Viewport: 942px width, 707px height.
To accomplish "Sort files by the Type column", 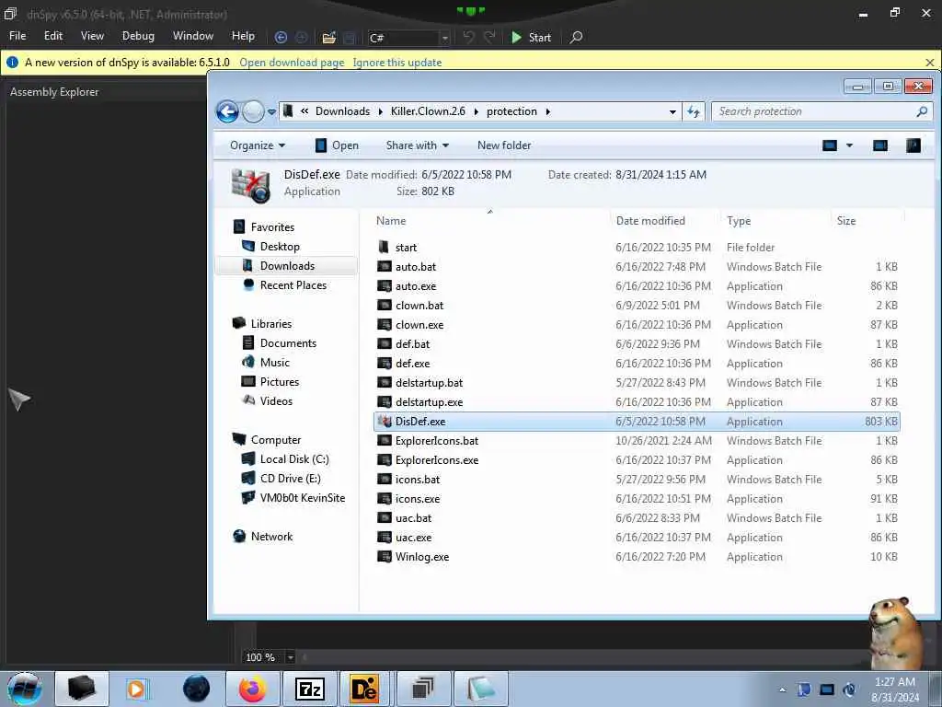I will click(x=775, y=221).
